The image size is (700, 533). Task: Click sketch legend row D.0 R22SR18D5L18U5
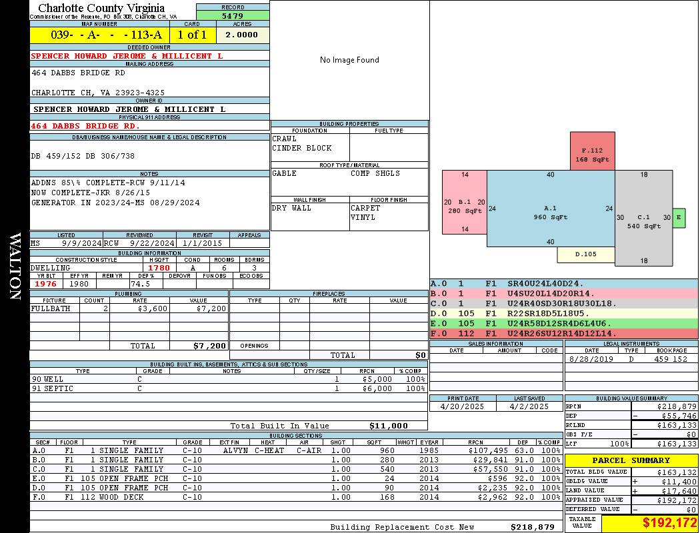click(x=564, y=314)
